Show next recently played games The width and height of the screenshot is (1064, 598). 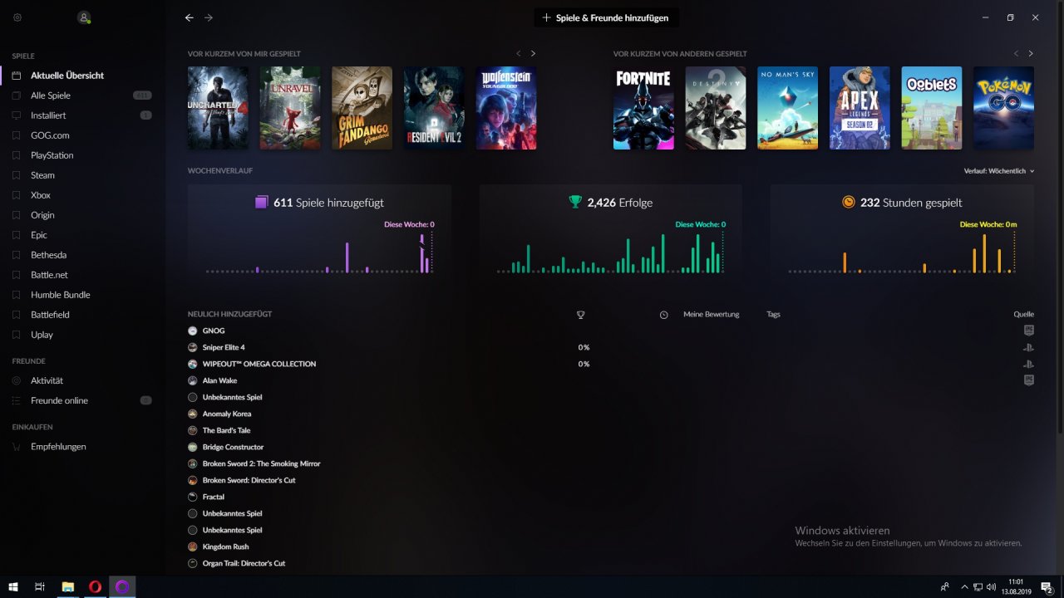point(533,54)
